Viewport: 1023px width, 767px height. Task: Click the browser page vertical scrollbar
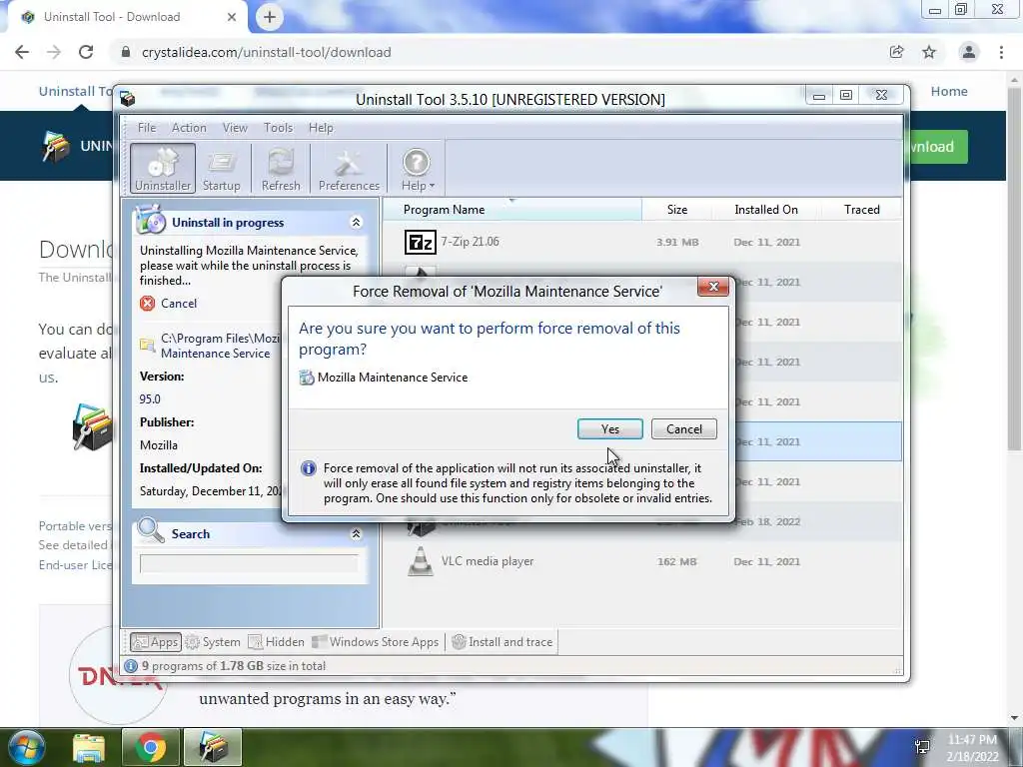click(x=1014, y=271)
